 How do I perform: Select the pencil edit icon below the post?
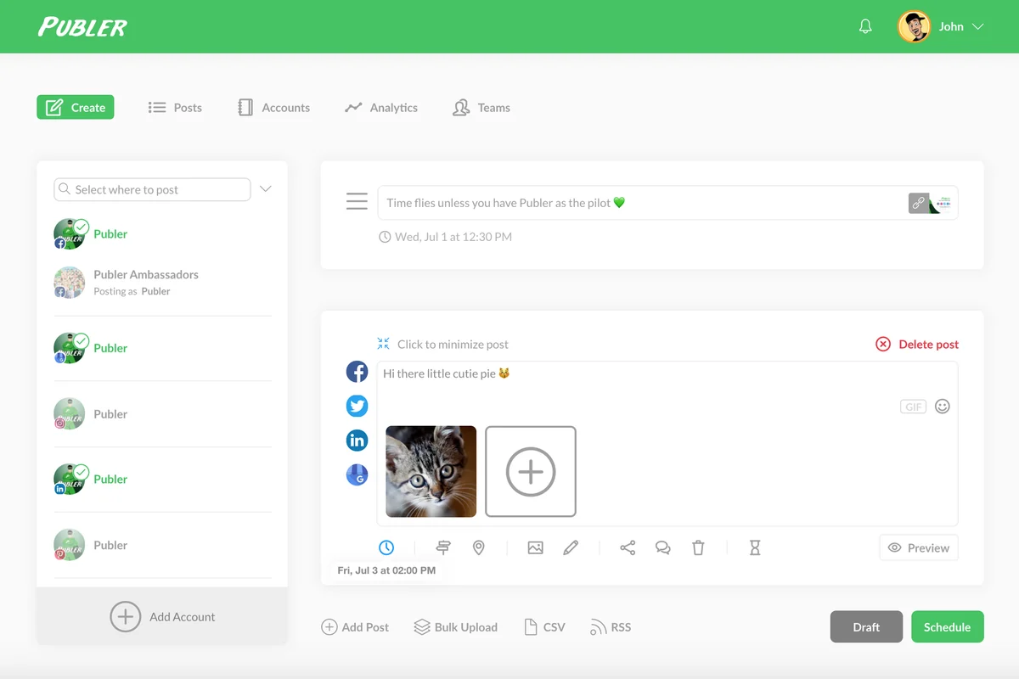tap(571, 547)
